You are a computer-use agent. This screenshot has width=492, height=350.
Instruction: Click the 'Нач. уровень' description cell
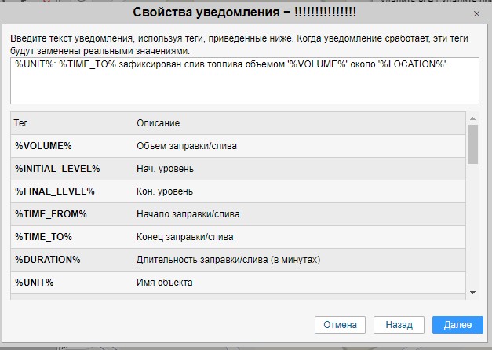coord(165,169)
